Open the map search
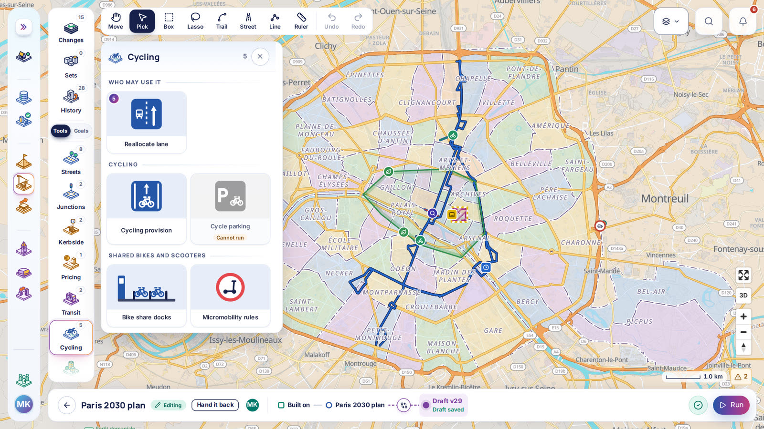This screenshot has width=764, height=429. (x=709, y=21)
